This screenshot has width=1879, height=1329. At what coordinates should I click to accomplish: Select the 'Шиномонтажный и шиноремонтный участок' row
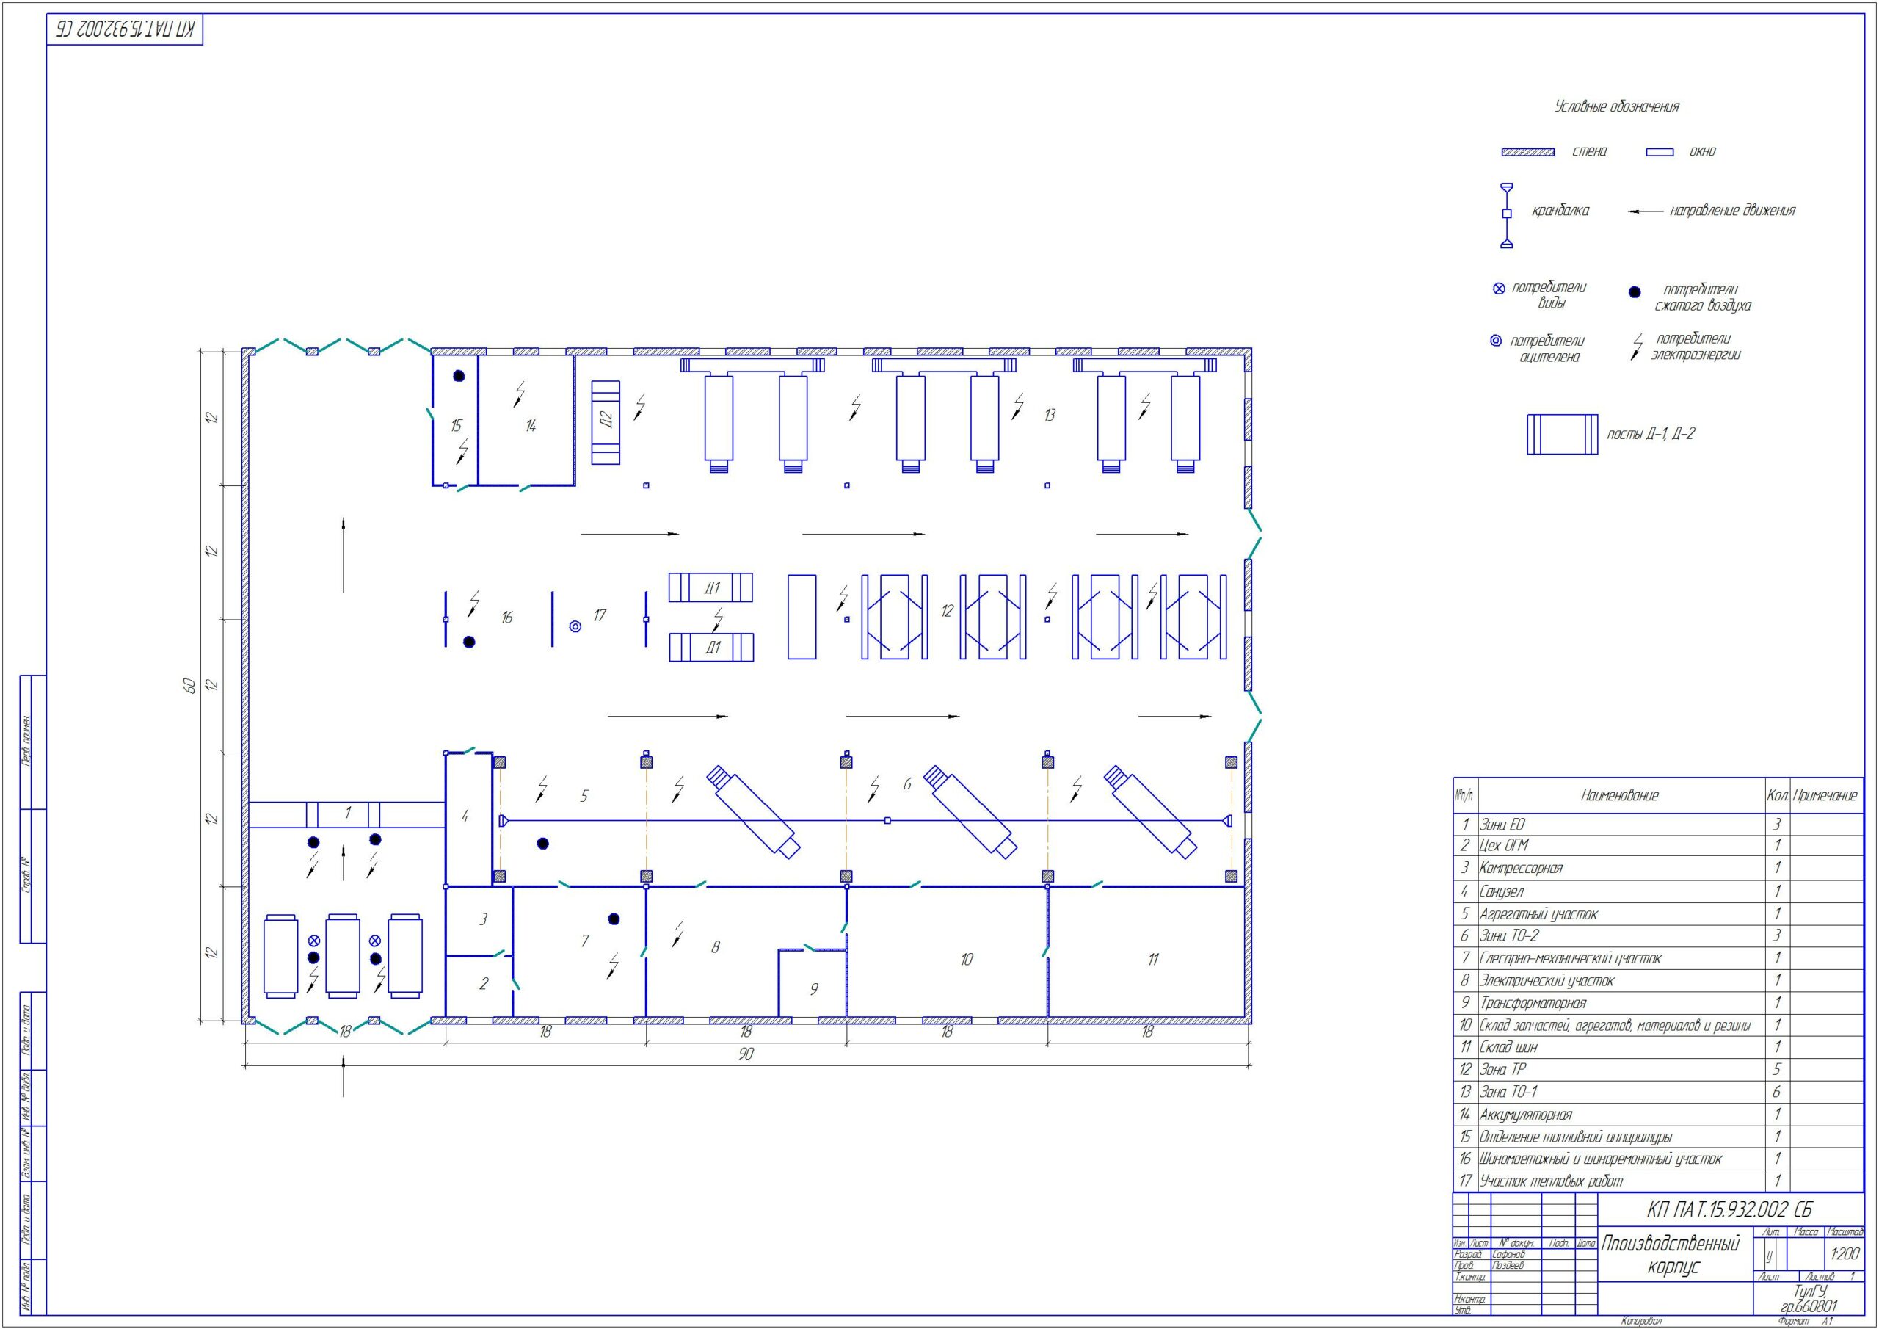(x=1658, y=1159)
